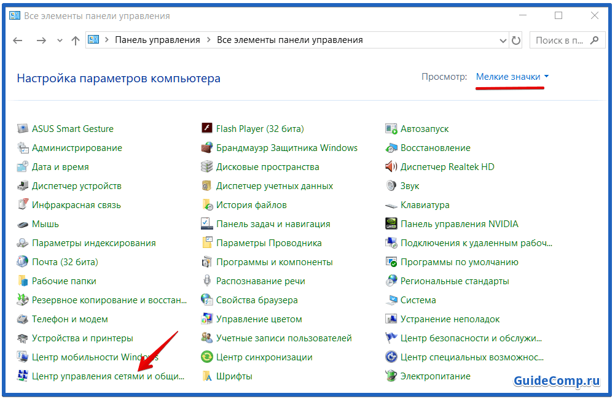Open Центр специальных возможностей link

pyautogui.click(x=472, y=357)
